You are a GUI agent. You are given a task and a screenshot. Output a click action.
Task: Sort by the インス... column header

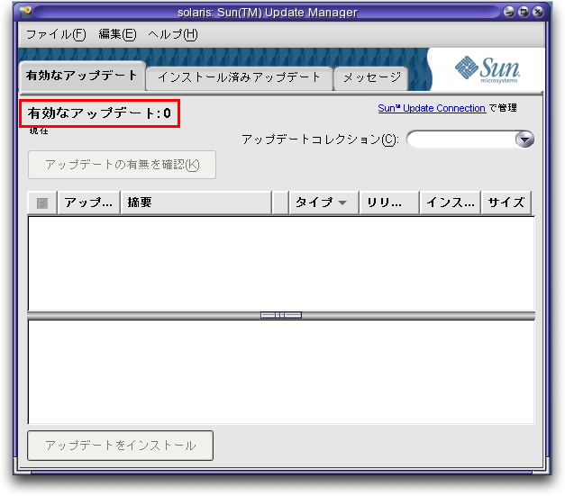click(x=451, y=203)
